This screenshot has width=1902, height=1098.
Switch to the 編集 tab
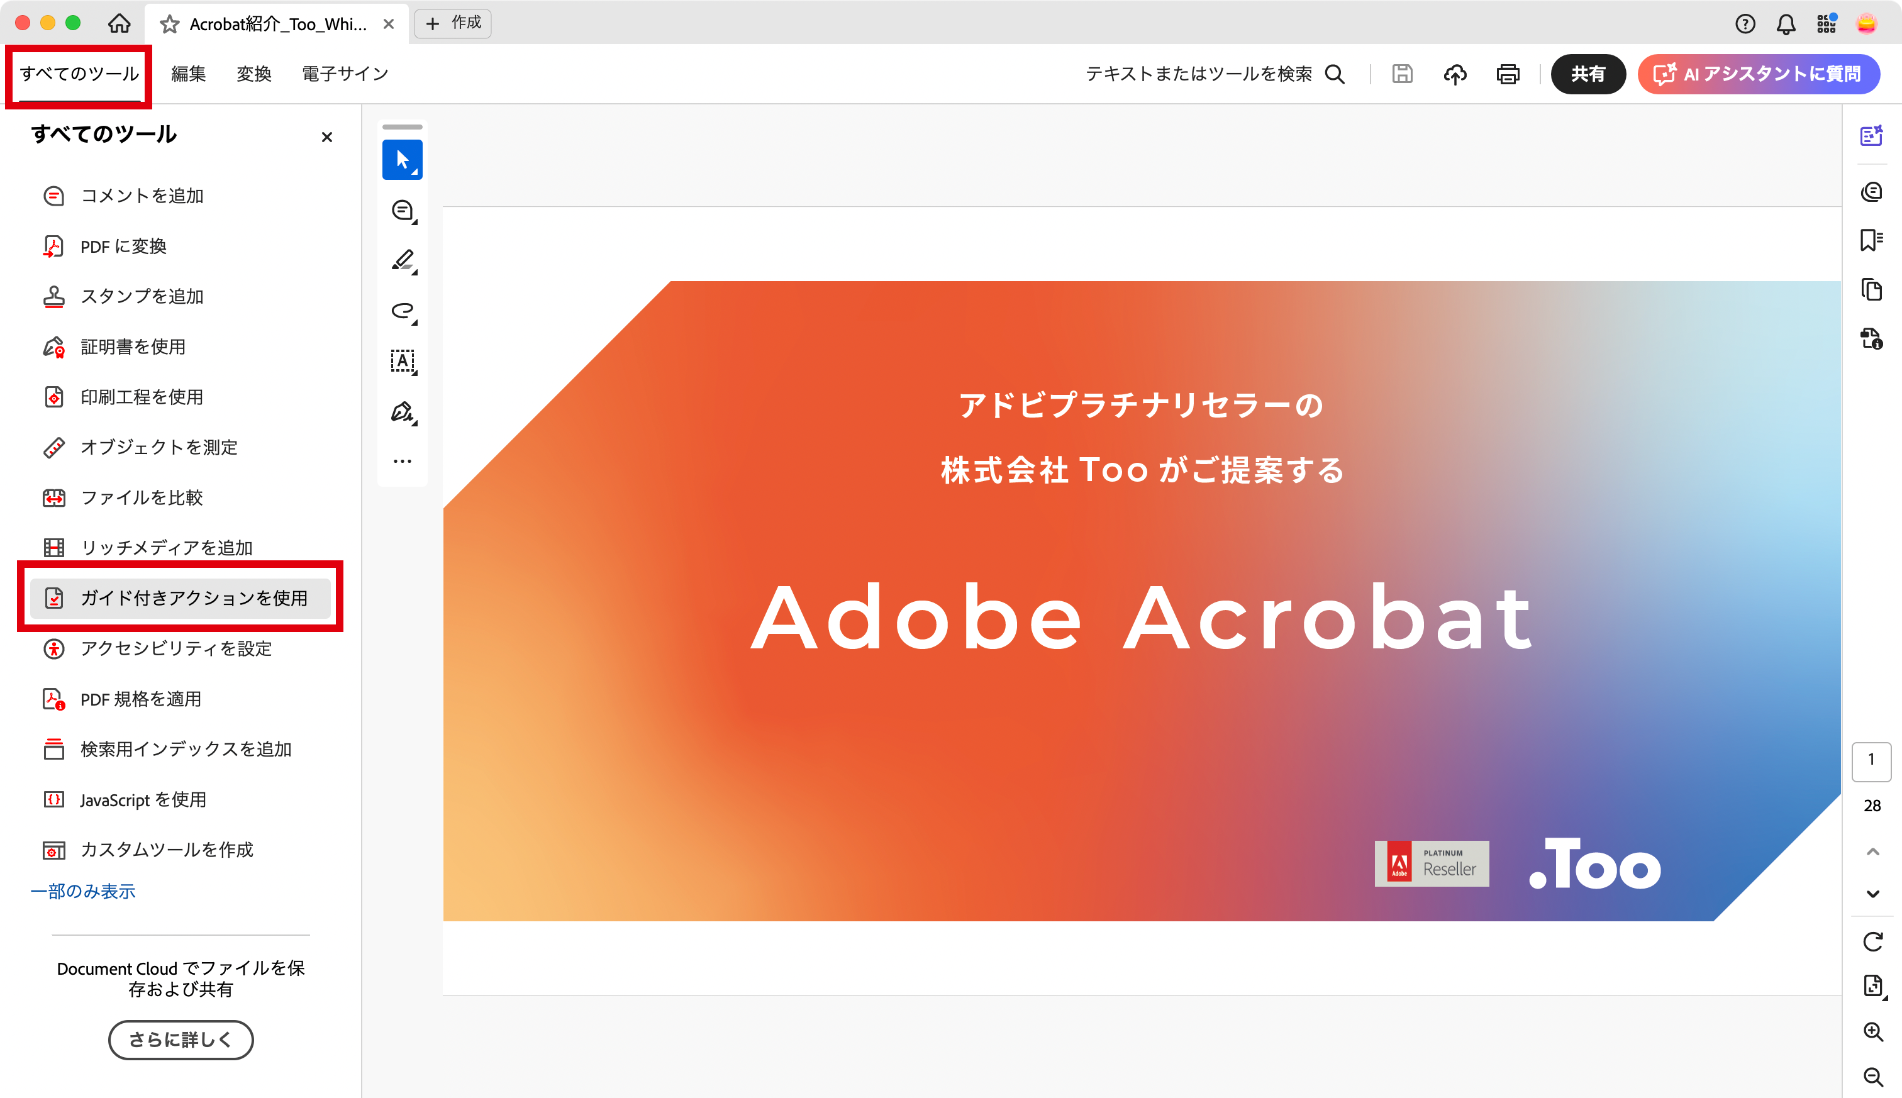(x=188, y=74)
